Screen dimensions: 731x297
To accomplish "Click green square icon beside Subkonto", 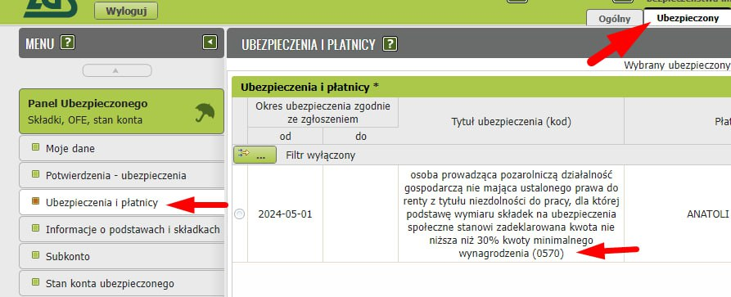I will [35, 255].
